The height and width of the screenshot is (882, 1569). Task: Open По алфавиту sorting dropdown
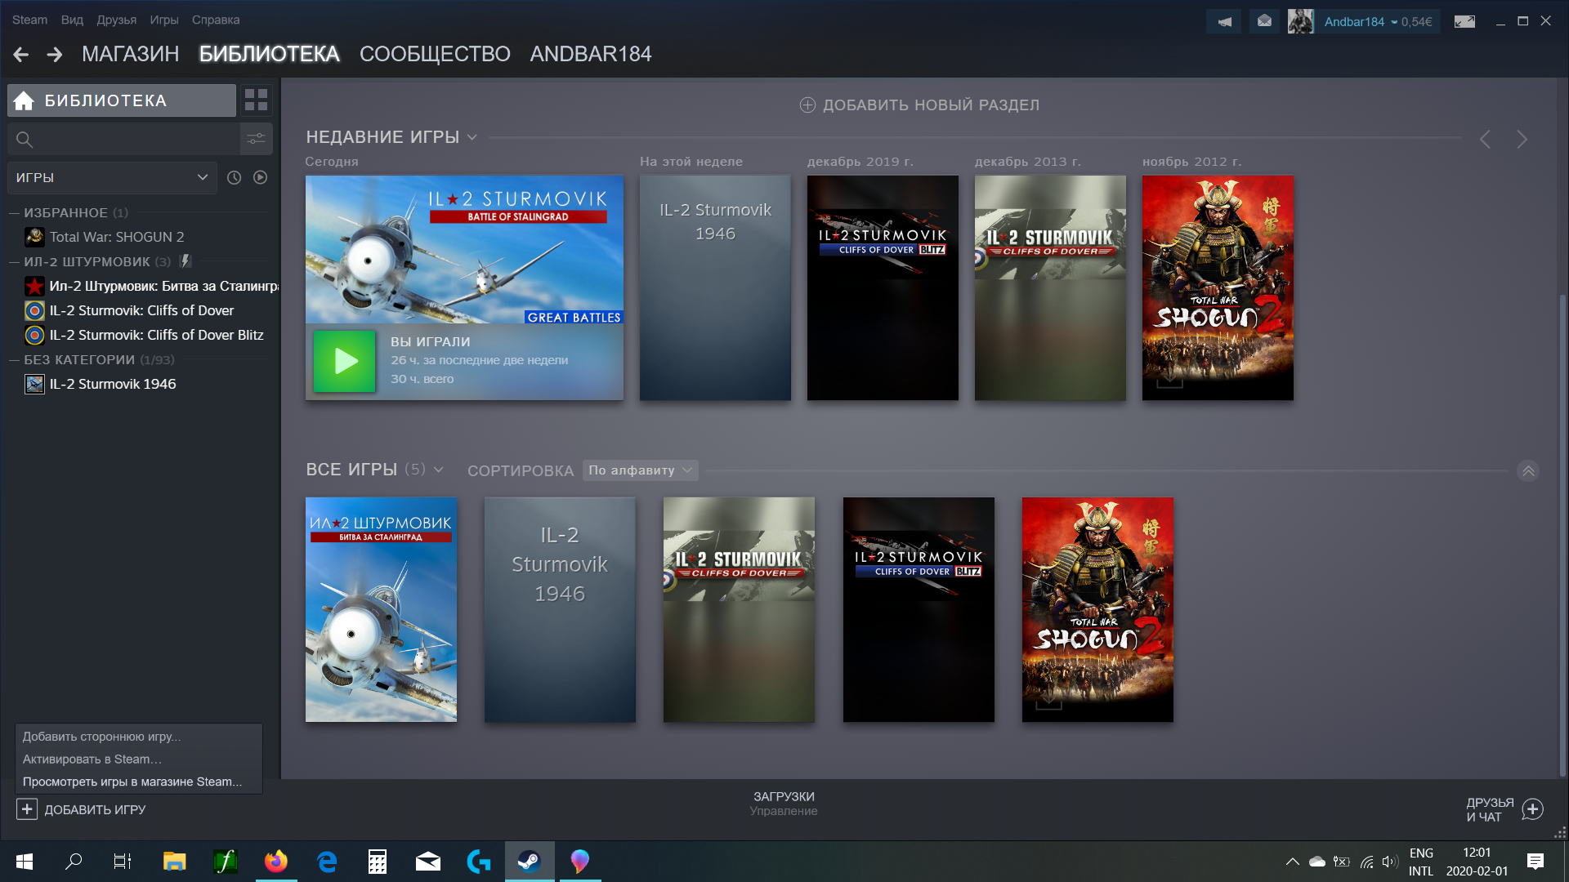640,470
